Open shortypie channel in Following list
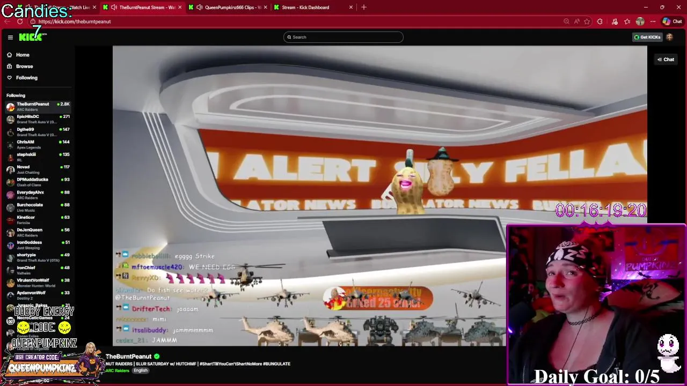Image resolution: width=687 pixels, height=386 pixels. [38, 257]
